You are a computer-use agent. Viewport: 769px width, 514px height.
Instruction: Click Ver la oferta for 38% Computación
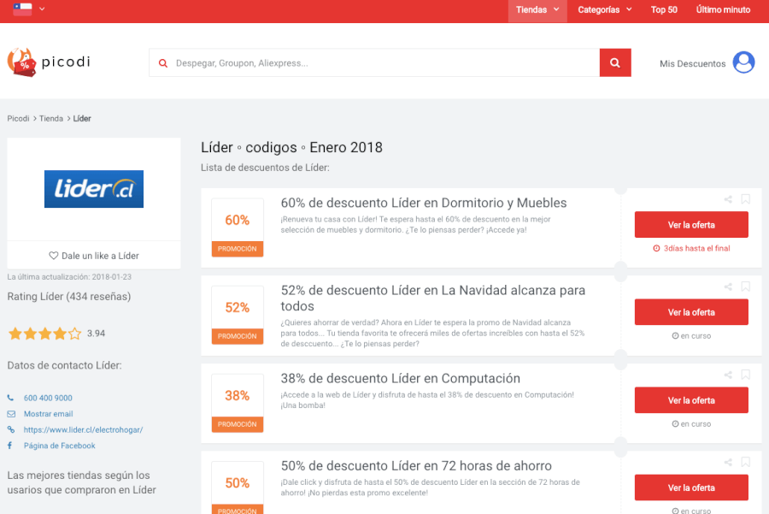coord(691,400)
